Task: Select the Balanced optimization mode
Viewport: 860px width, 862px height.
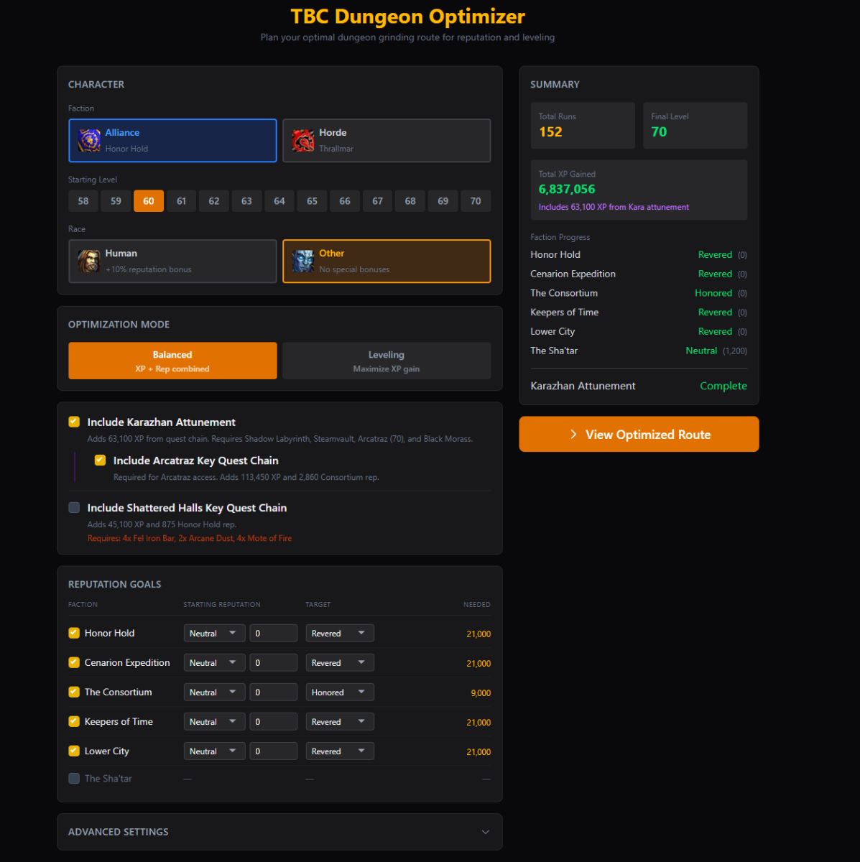Action: pyautogui.click(x=172, y=361)
